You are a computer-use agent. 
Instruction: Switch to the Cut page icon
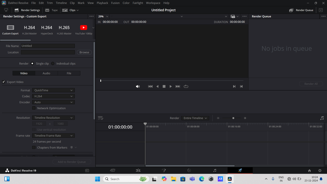click(x=112, y=170)
